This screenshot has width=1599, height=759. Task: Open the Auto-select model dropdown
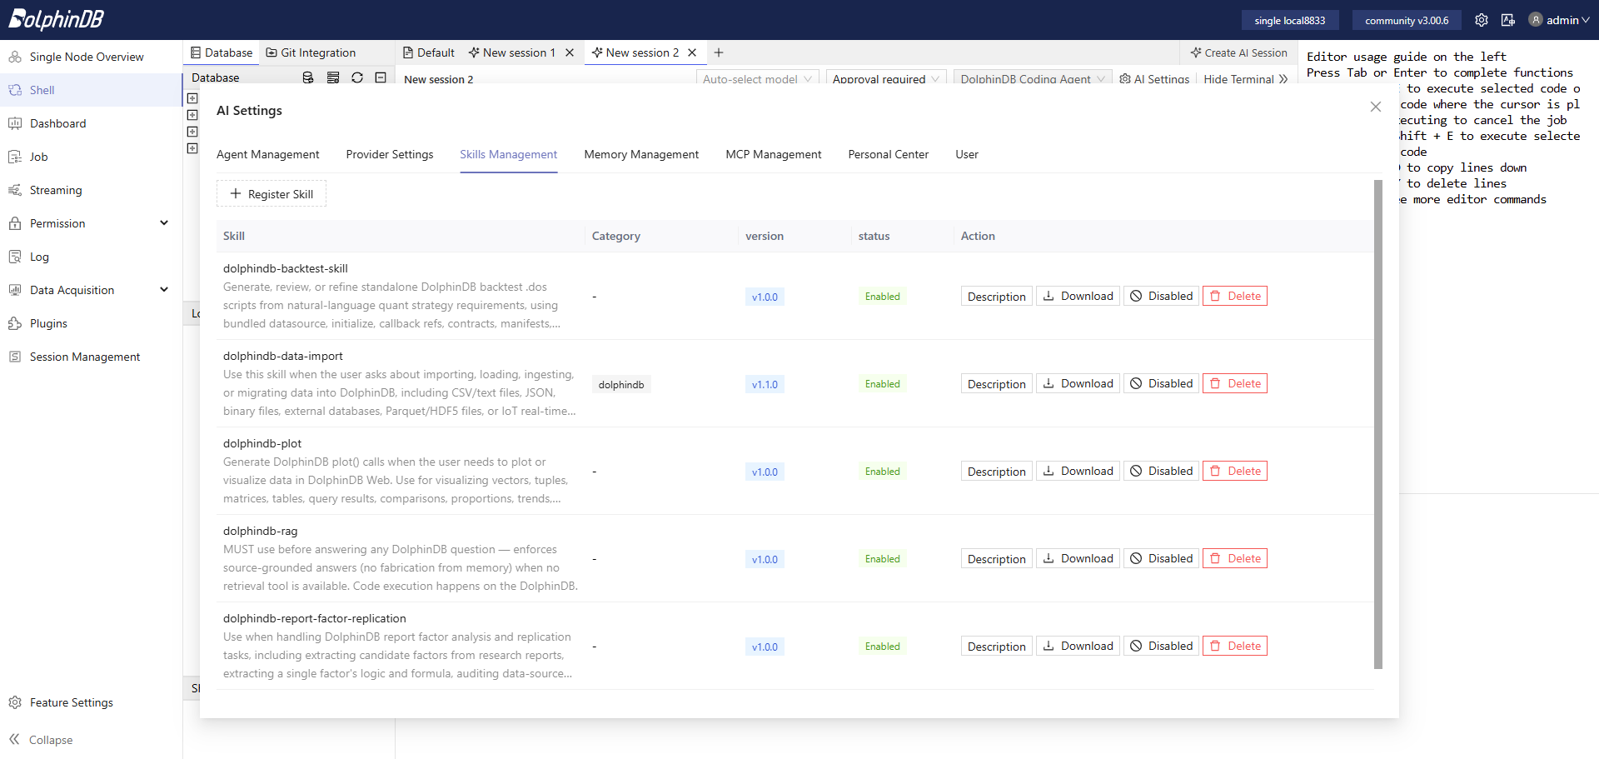(757, 78)
